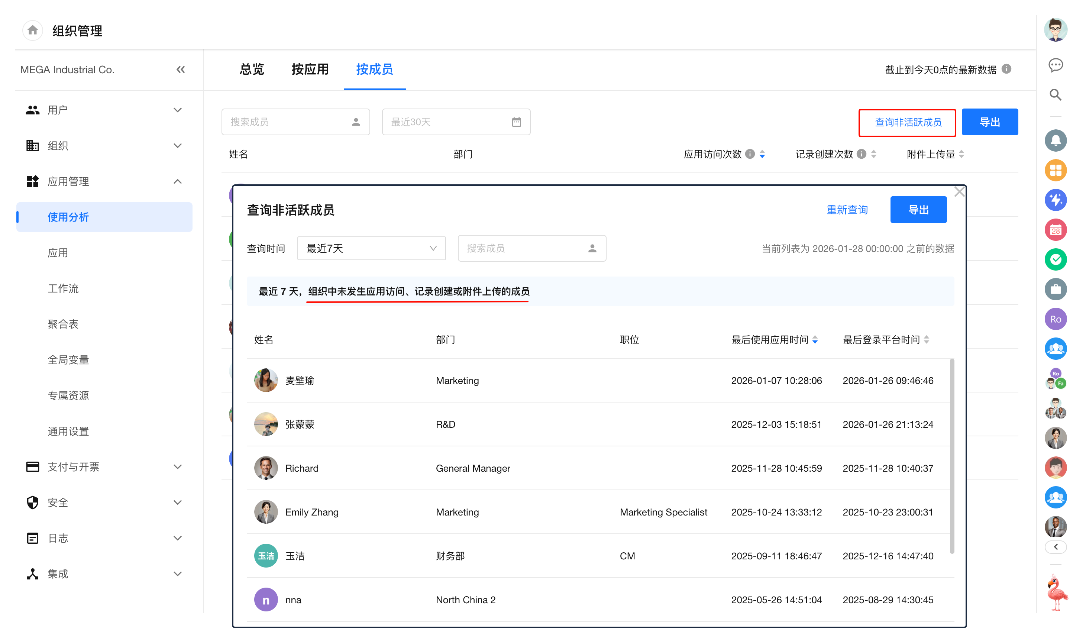1086x643 pixels.
Task: Open the notification bell icon
Action: click(1055, 140)
